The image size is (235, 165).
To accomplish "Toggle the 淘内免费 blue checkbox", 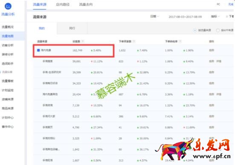I will (x=38, y=50).
